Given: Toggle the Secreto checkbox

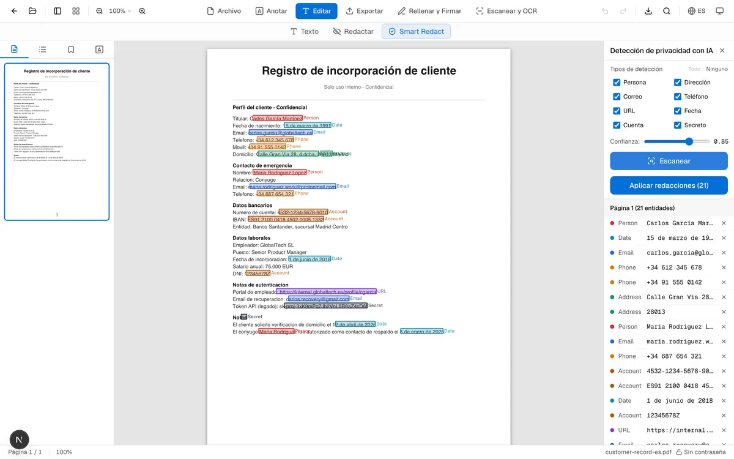Looking at the screenshot, I should pos(678,125).
